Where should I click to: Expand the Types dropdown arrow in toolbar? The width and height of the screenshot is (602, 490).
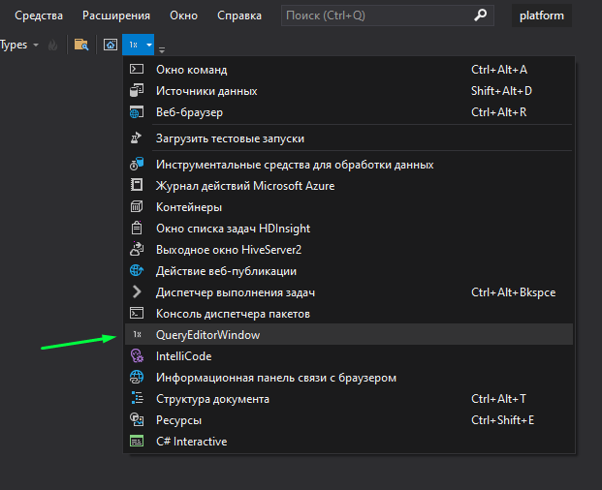(36, 46)
